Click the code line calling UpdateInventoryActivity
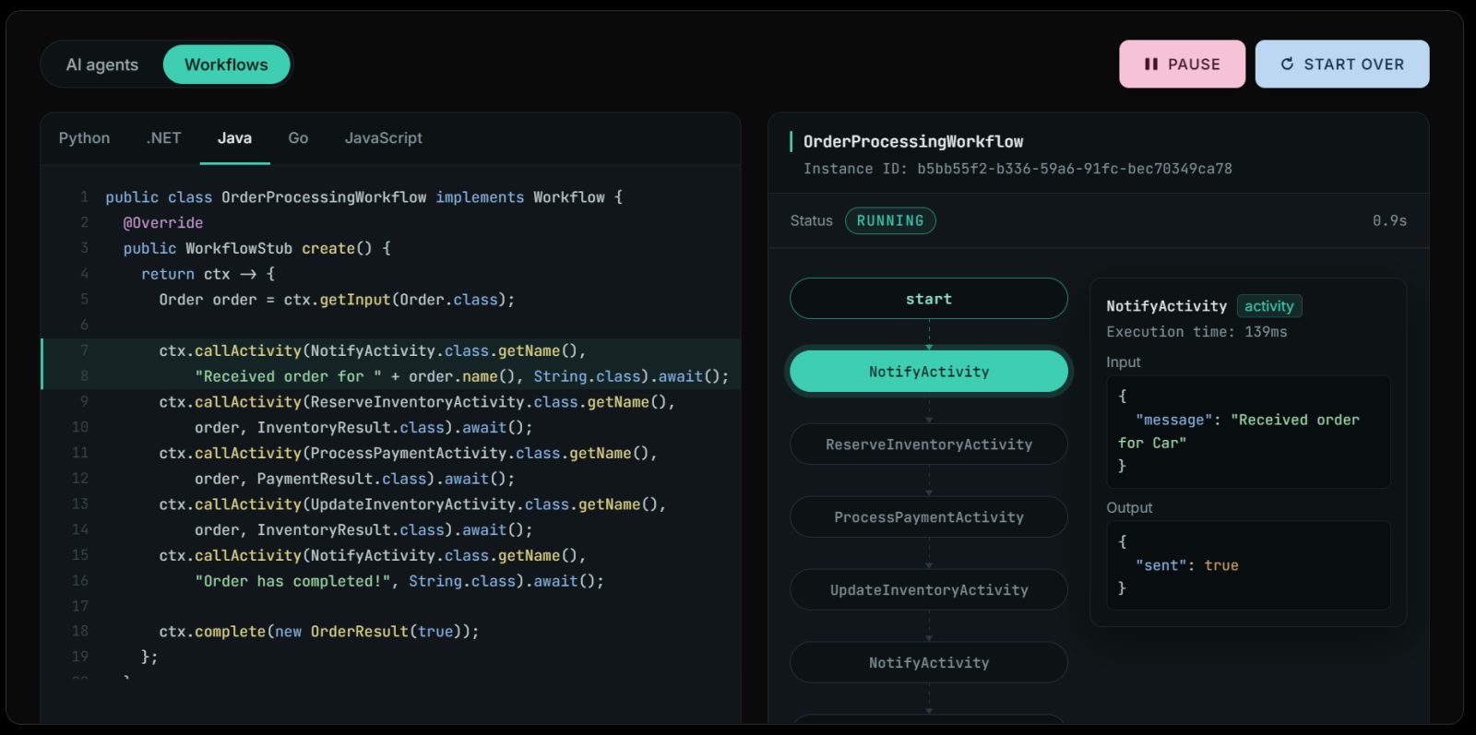Image resolution: width=1476 pixels, height=735 pixels. (412, 504)
